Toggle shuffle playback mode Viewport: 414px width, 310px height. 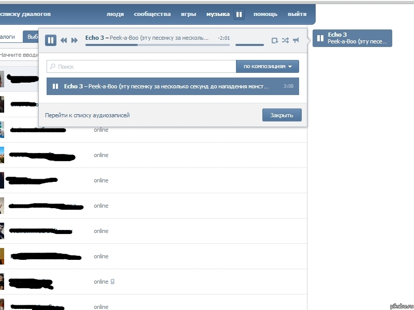click(x=285, y=40)
